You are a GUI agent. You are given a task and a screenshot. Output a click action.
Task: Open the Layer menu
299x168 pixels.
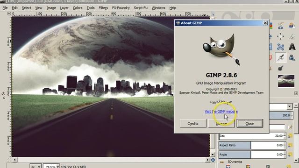click(64, 8)
